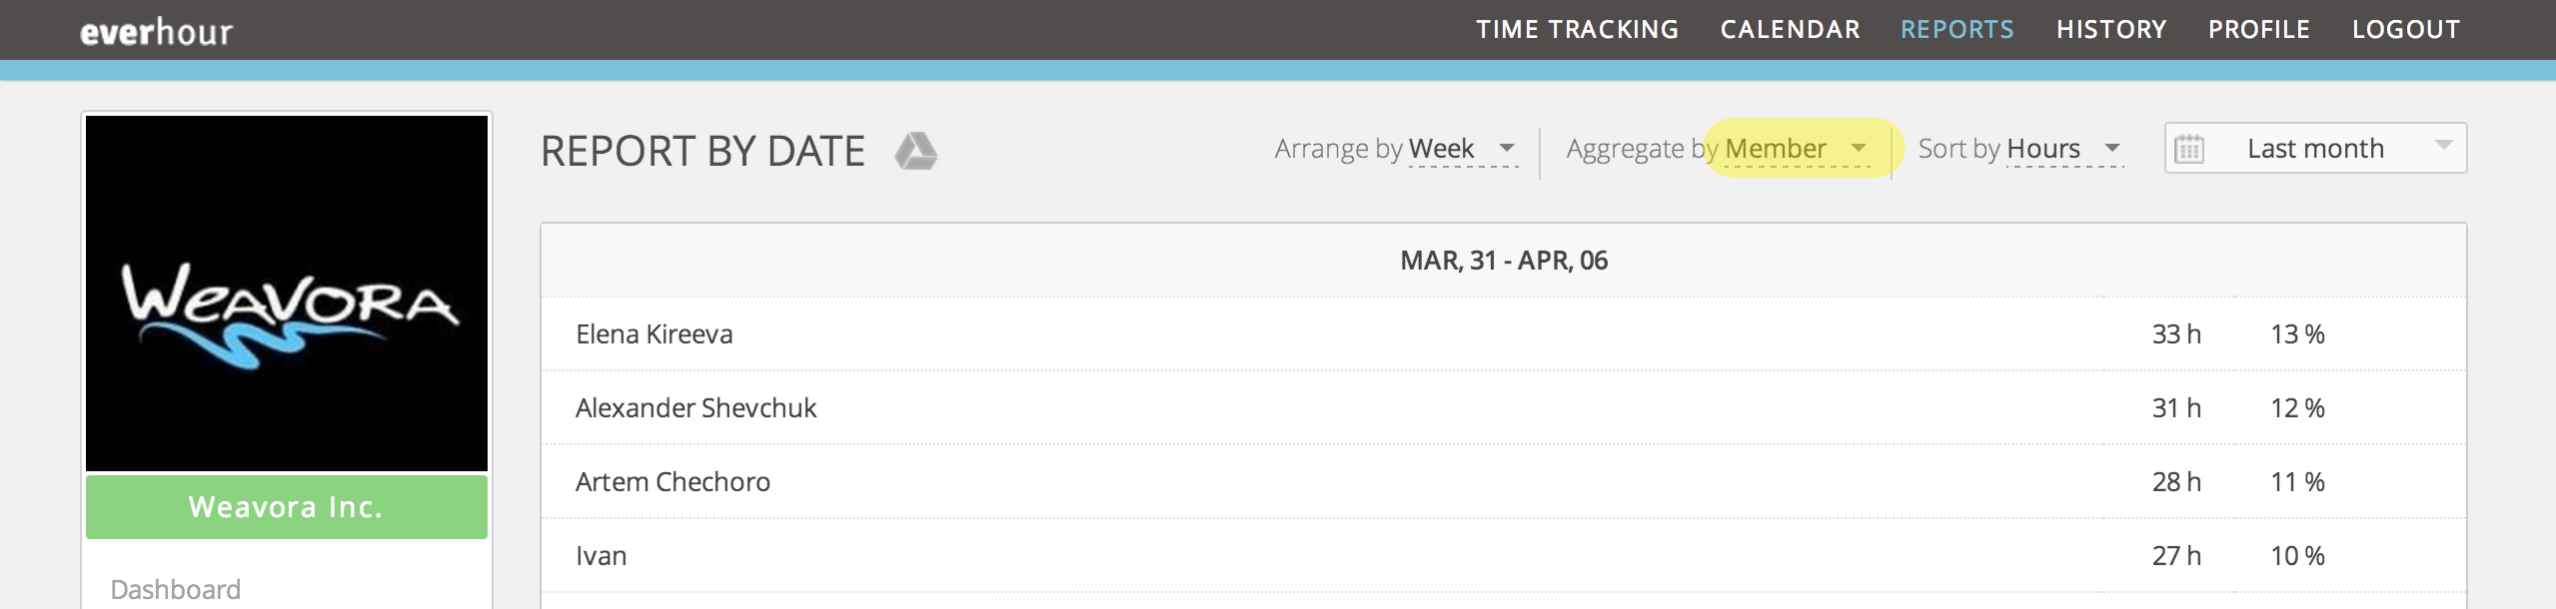This screenshot has width=2556, height=609.
Task: Select Artem Chechoro's hours entry
Action: tap(2176, 481)
